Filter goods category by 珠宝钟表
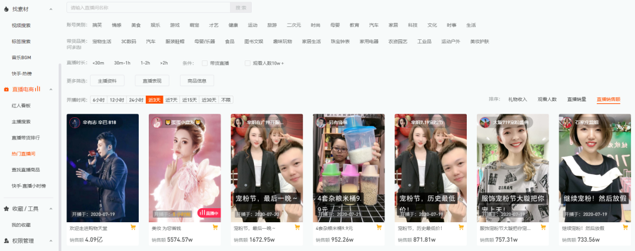Viewport: 635px width, 251px height. (x=340, y=41)
